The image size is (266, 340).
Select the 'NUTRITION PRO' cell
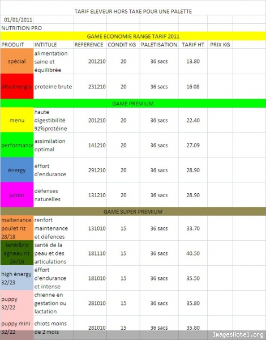point(22,28)
